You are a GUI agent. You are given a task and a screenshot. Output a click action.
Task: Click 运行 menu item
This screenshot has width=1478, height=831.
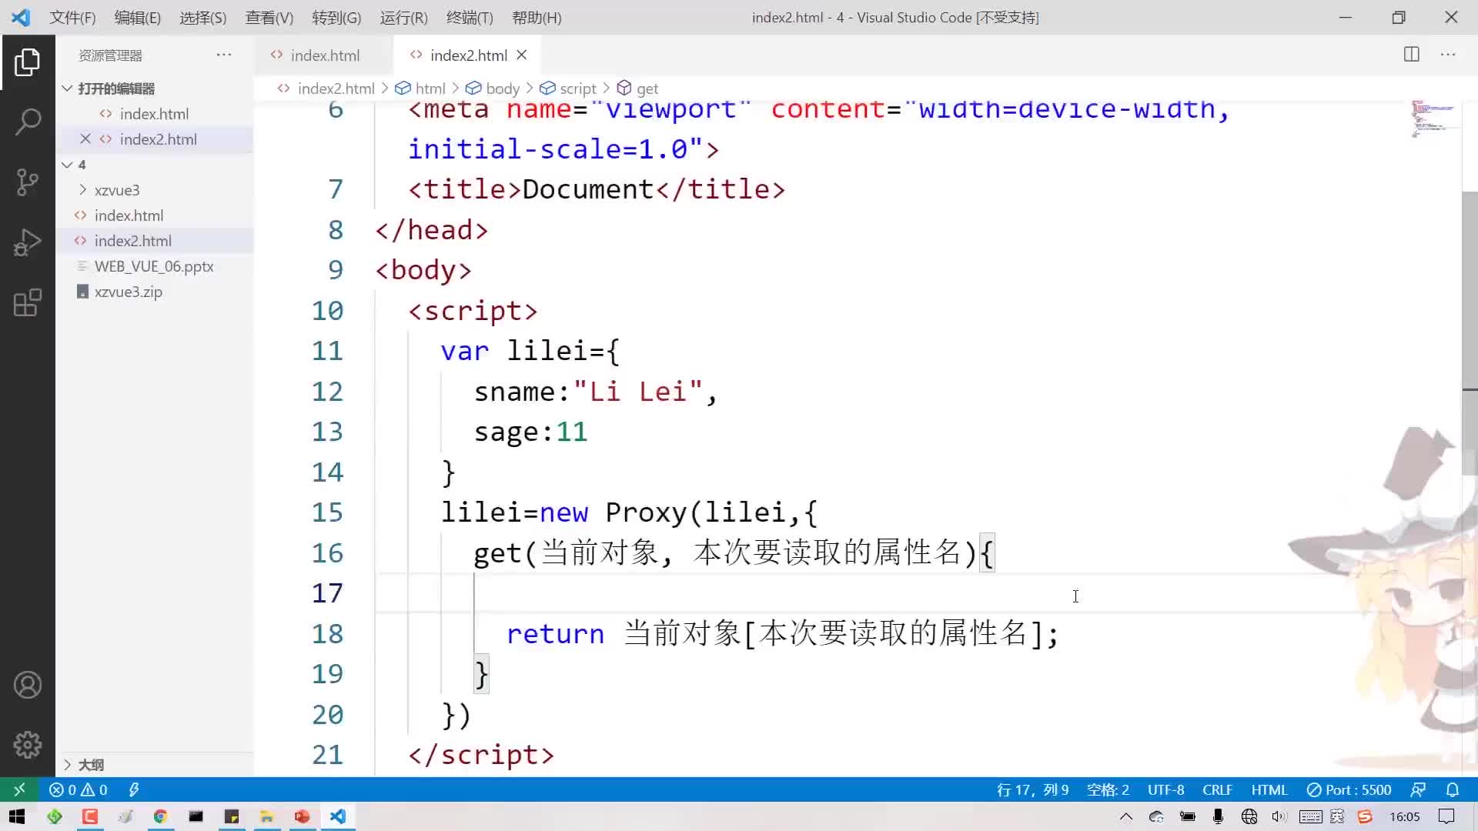point(403,17)
